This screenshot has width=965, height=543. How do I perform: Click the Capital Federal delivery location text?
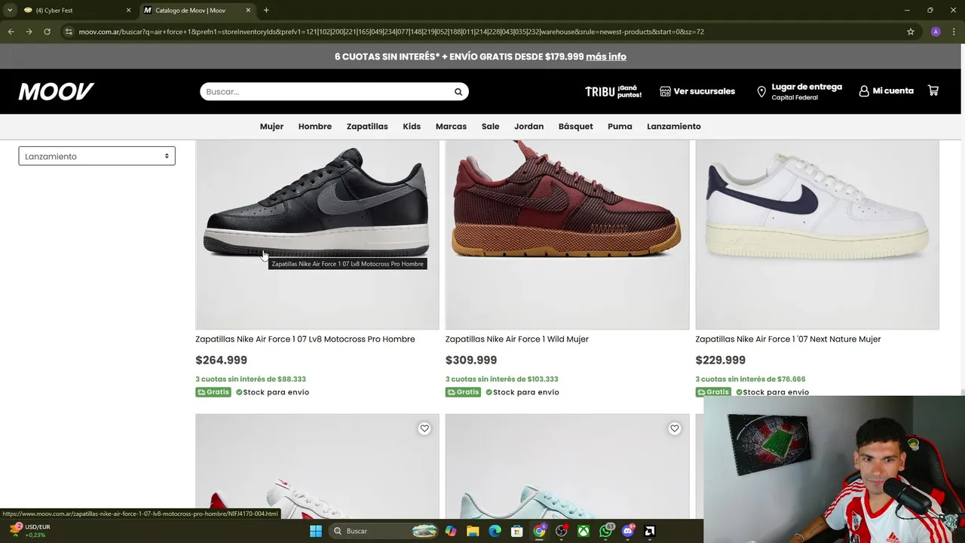[795, 98]
